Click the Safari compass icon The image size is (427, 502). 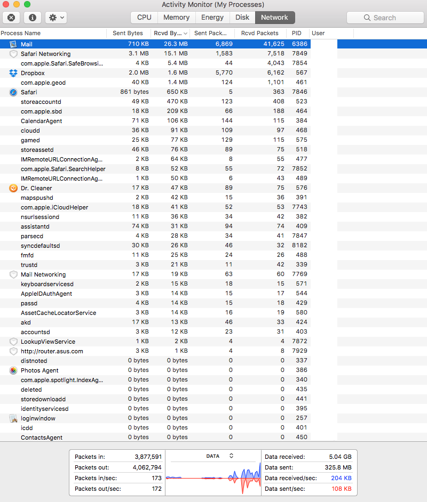[x=13, y=92]
